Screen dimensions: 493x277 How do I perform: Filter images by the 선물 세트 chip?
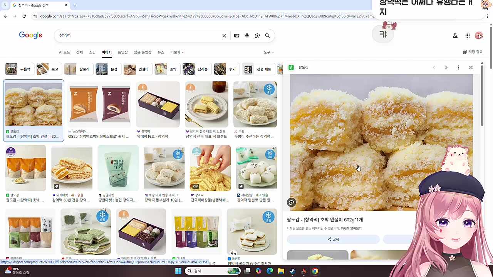[x=258, y=69]
